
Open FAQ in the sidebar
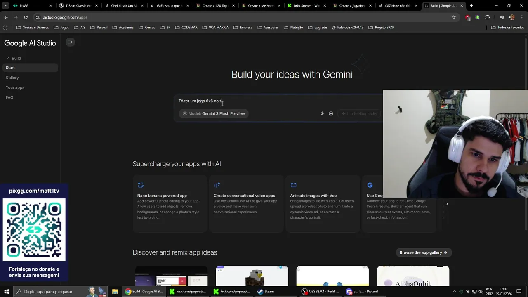[9, 97]
